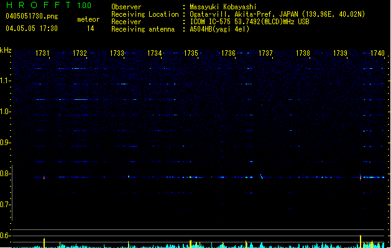Screen dimensions: 391x248
Task: Click observer name Masayuki Kobayashi
Action: pyautogui.click(x=223, y=7)
